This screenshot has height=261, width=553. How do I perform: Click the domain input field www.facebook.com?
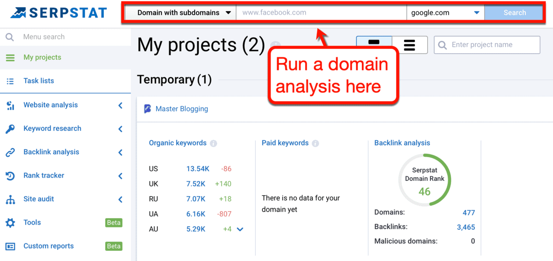tap(321, 13)
